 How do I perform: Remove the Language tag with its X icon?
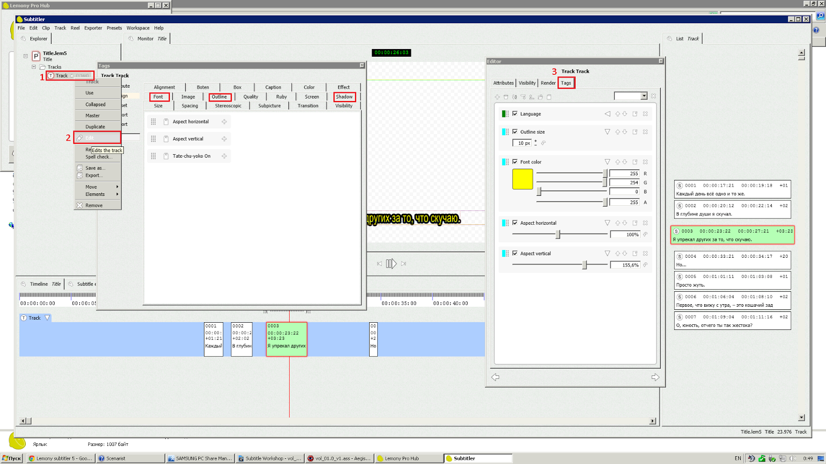[x=645, y=114]
